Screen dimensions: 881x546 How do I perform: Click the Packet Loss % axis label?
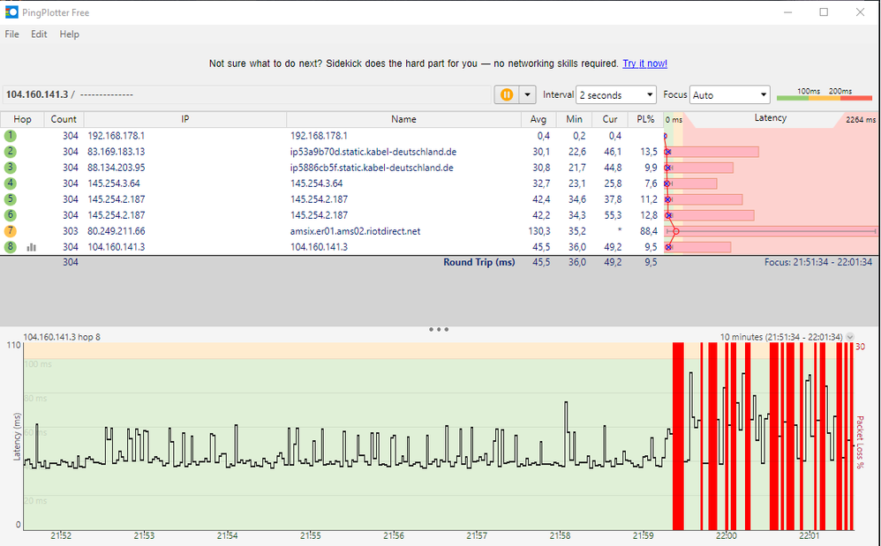click(860, 442)
